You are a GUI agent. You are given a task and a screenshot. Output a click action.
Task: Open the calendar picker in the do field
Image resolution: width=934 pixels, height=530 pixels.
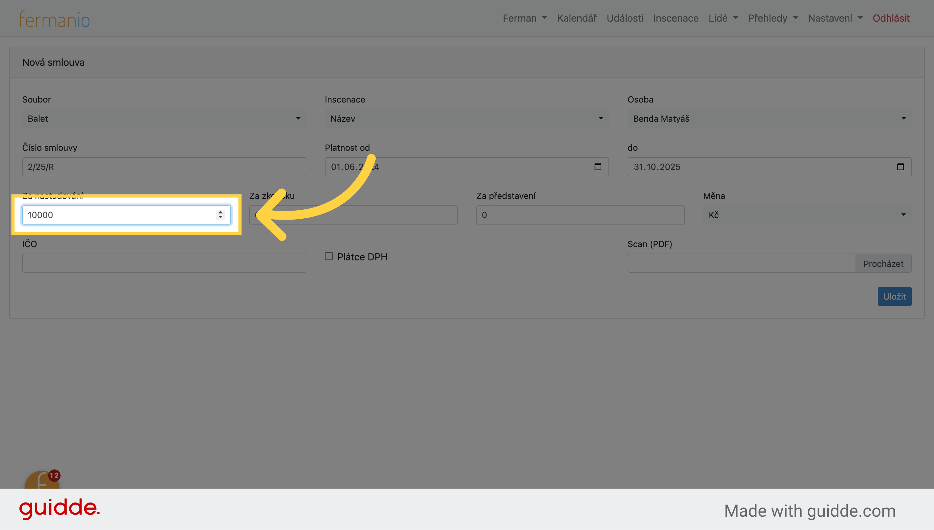click(901, 167)
